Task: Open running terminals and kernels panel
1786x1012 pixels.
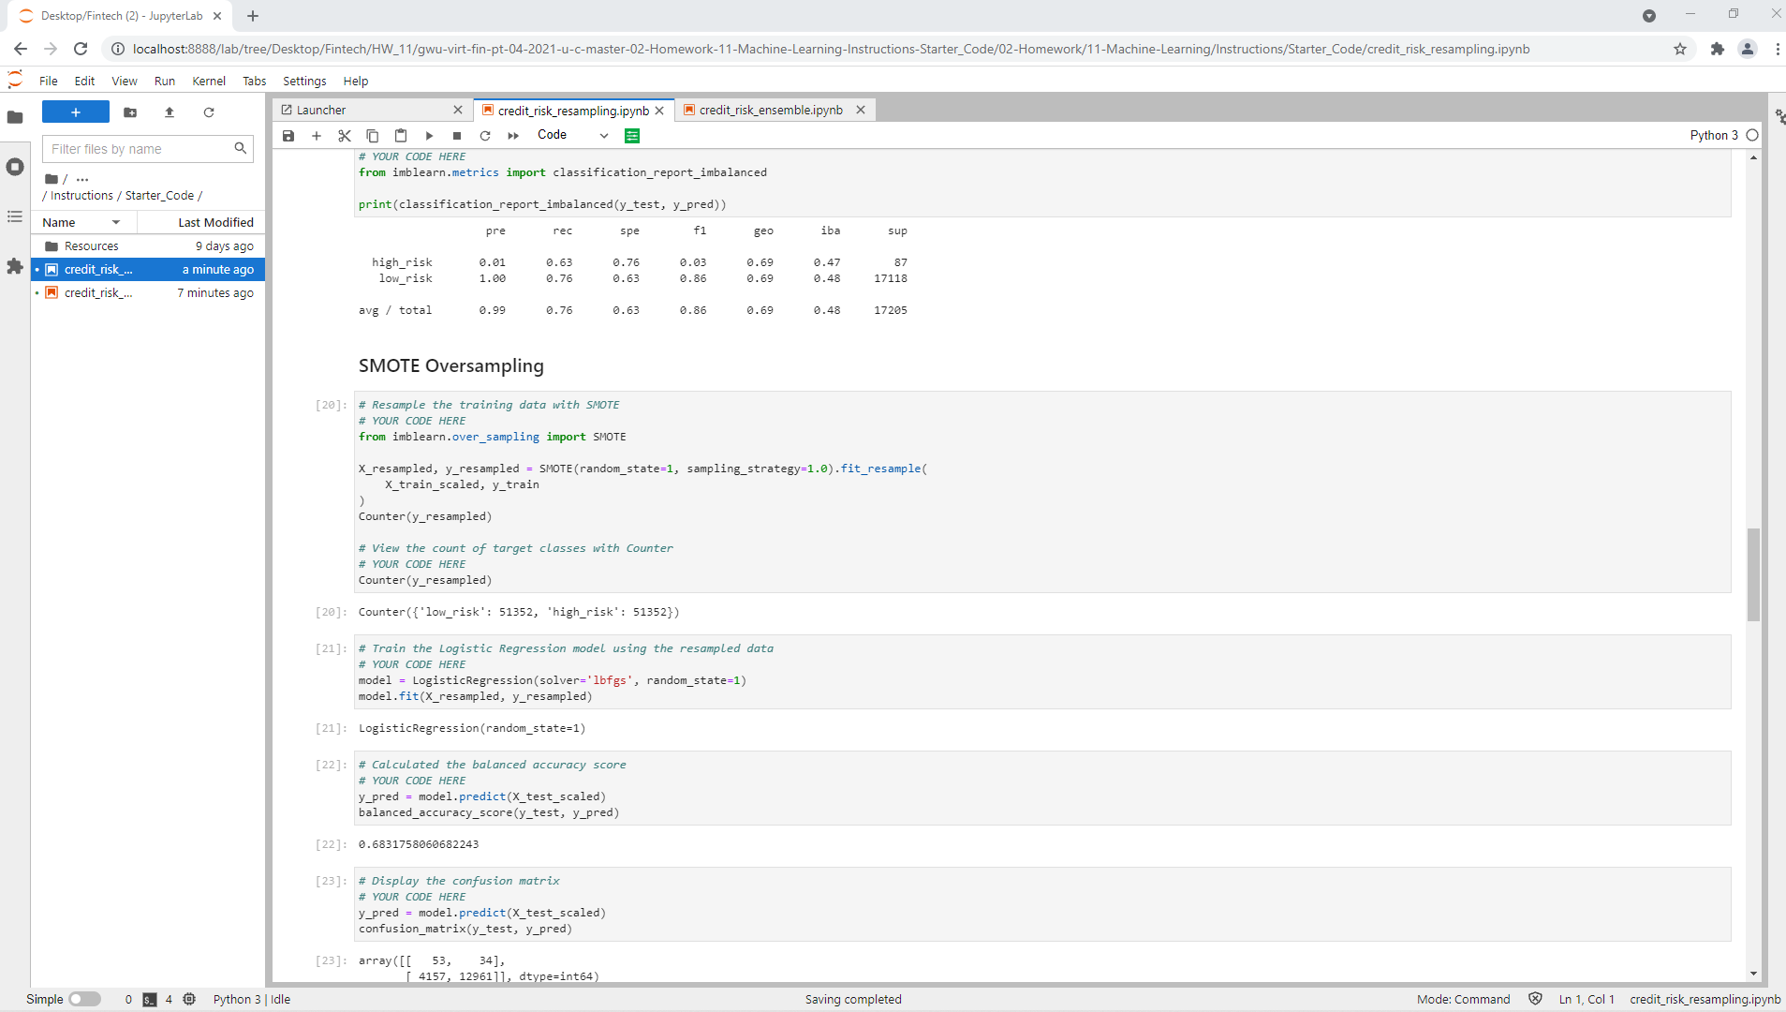Action: pos(15,167)
